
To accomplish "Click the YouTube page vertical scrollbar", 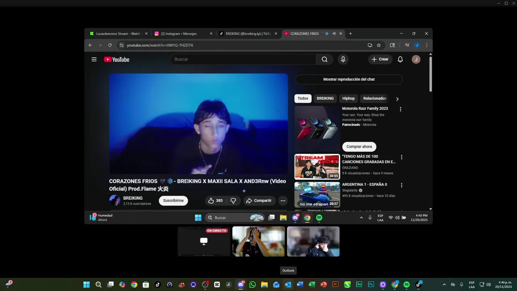I will 431,74.
